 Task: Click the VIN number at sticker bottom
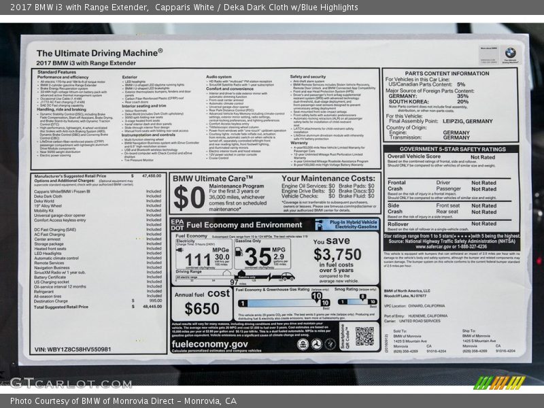(72, 349)
